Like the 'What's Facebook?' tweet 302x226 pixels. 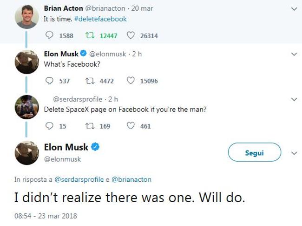click(131, 81)
